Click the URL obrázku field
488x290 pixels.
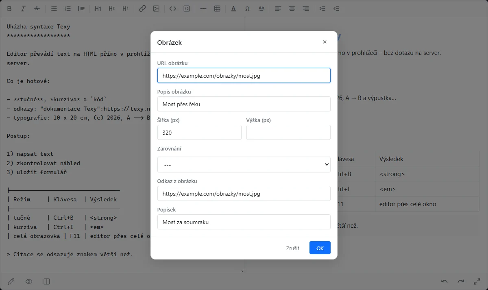coord(244,75)
